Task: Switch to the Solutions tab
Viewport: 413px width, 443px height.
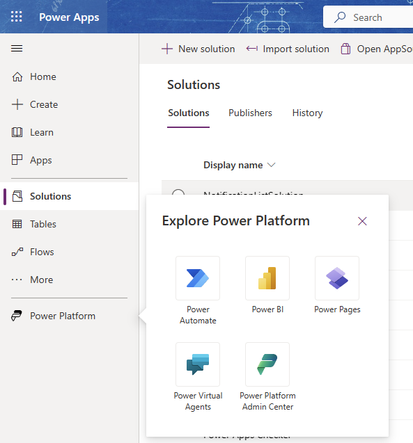Action: pyautogui.click(x=189, y=113)
